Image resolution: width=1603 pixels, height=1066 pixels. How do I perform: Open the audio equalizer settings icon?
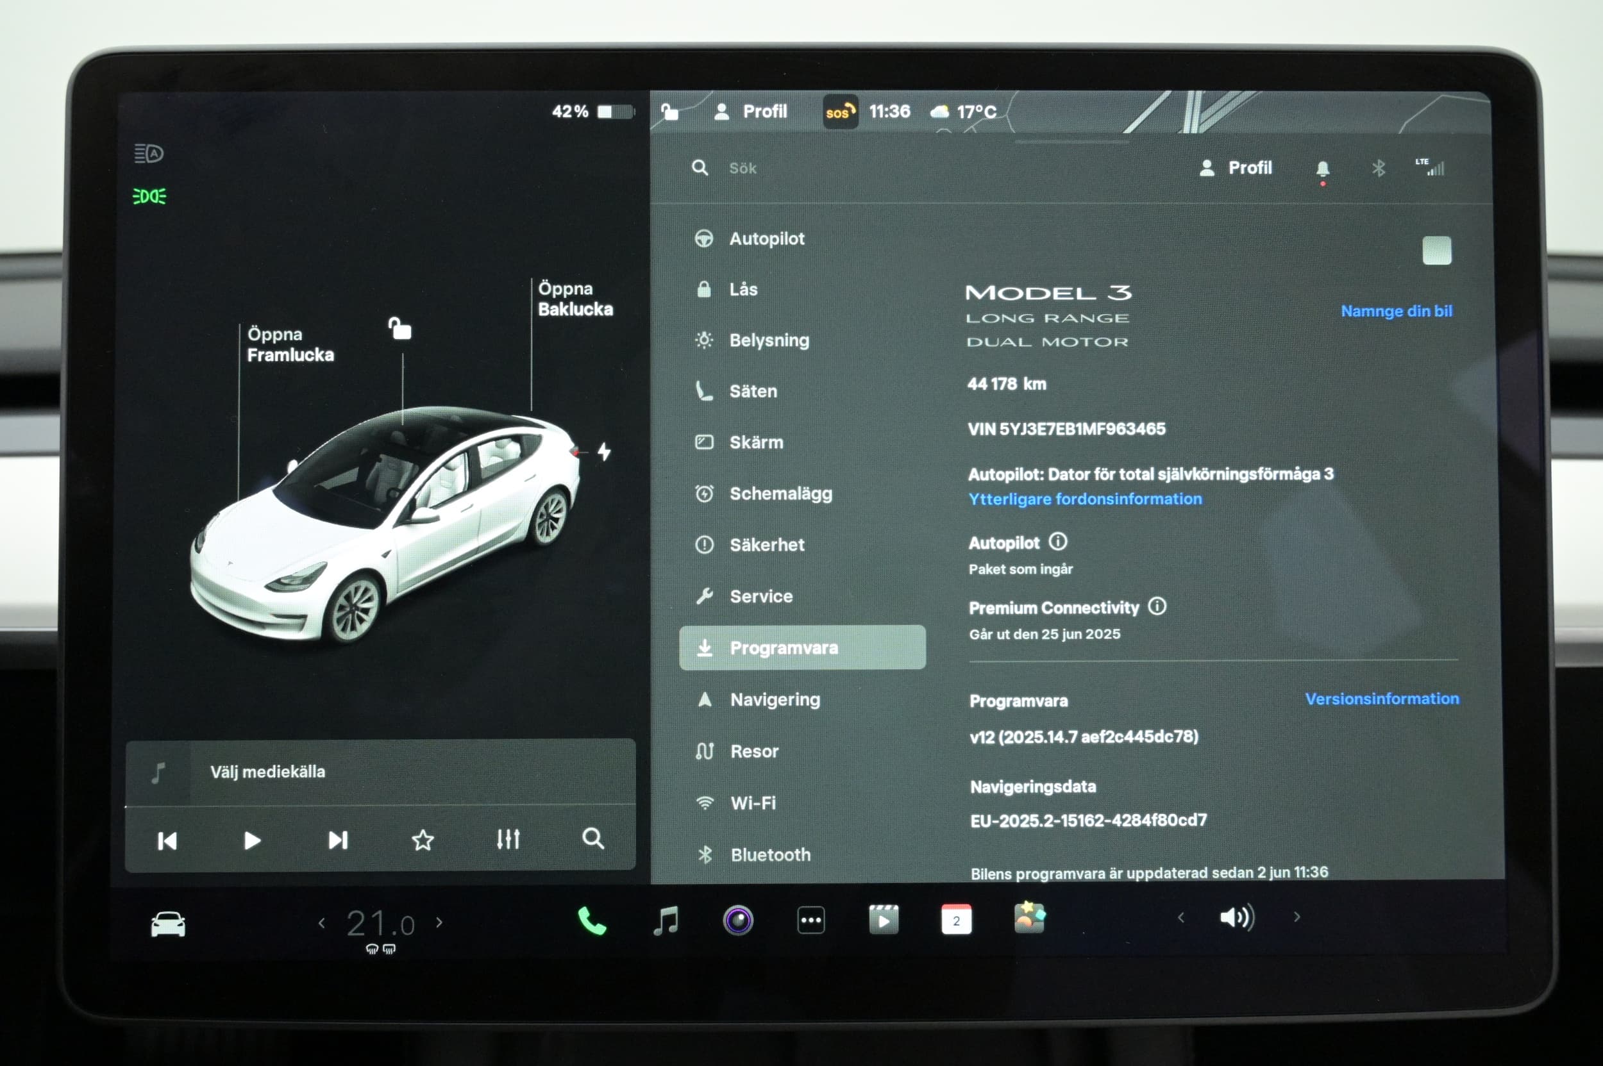[508, 839]
